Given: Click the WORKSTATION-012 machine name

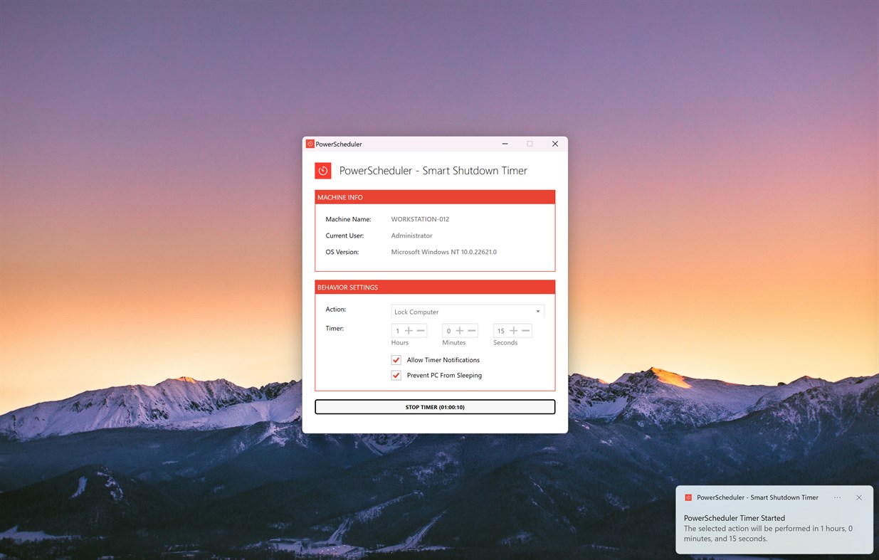Looking at the screenshot, I should (420, 219).
